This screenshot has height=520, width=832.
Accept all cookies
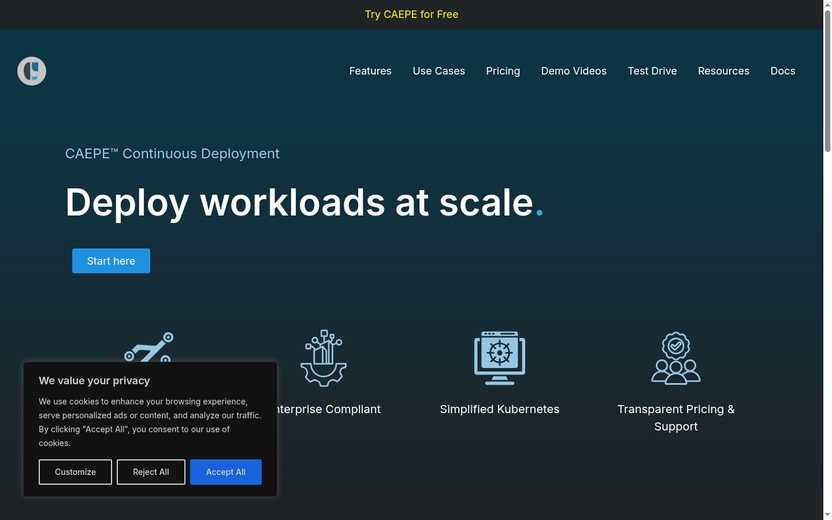(226, 472)
